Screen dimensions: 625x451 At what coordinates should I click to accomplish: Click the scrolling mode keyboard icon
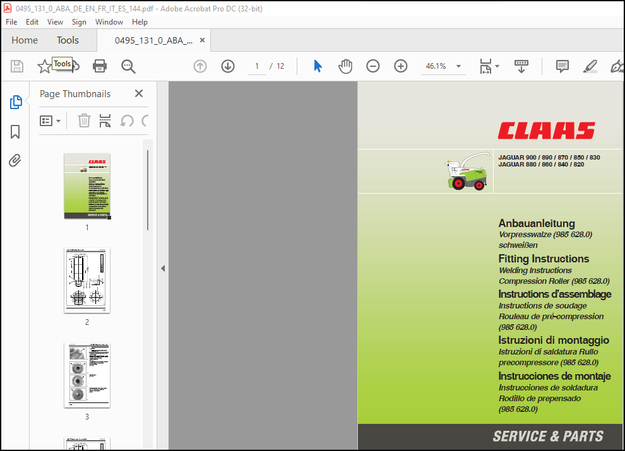[x=521, y=66]
